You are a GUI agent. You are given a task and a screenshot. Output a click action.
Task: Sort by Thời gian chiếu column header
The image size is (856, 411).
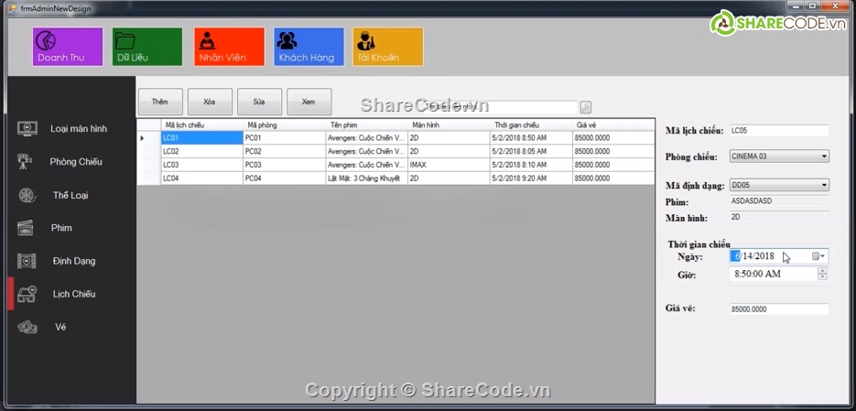click(532, 125)
